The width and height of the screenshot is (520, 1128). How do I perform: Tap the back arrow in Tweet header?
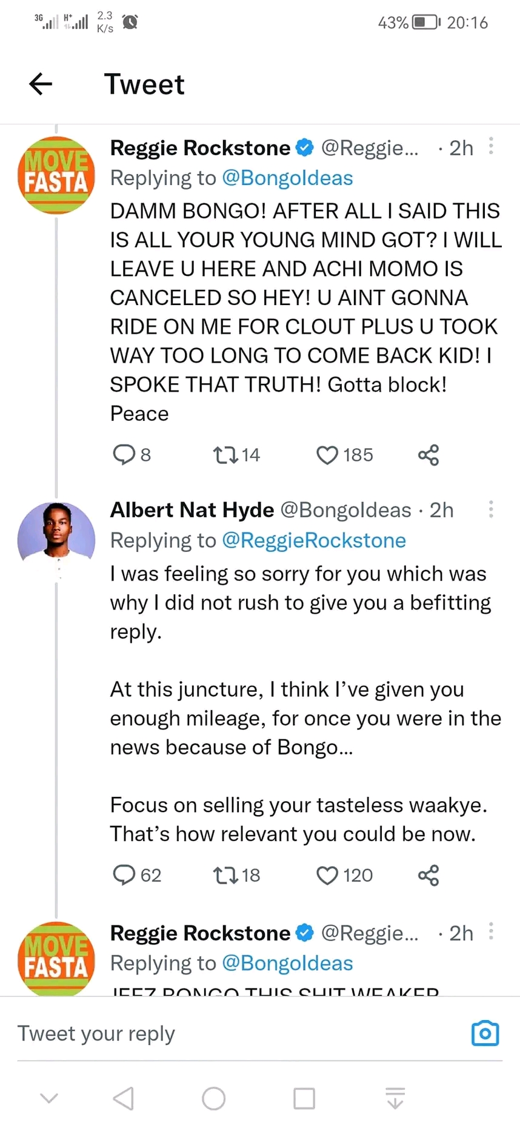pos(41,84)
